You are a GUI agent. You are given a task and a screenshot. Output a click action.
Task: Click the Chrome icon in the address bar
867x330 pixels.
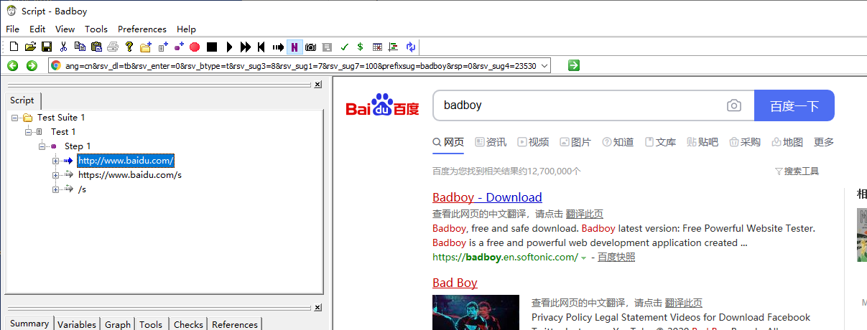click(56, 66)
